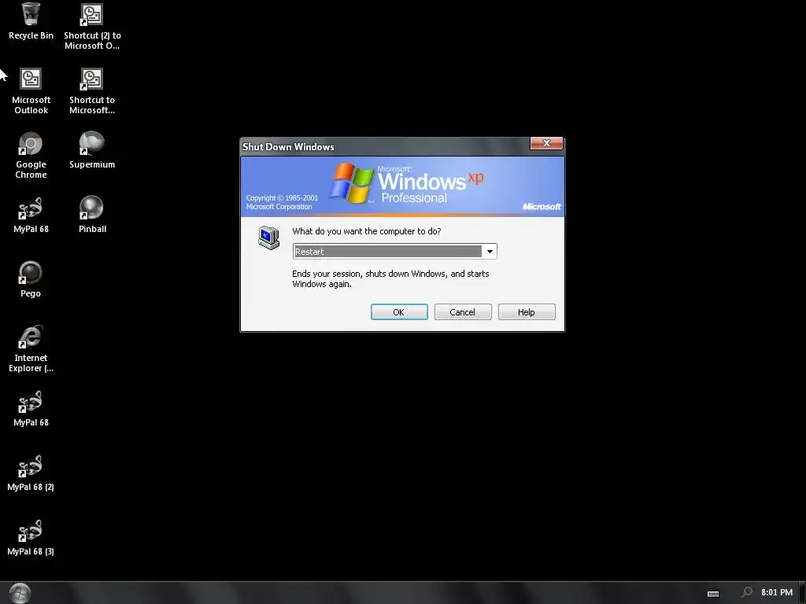Confirm restart with the OK button
Screen dimensions: 806x604
(399, 311)
